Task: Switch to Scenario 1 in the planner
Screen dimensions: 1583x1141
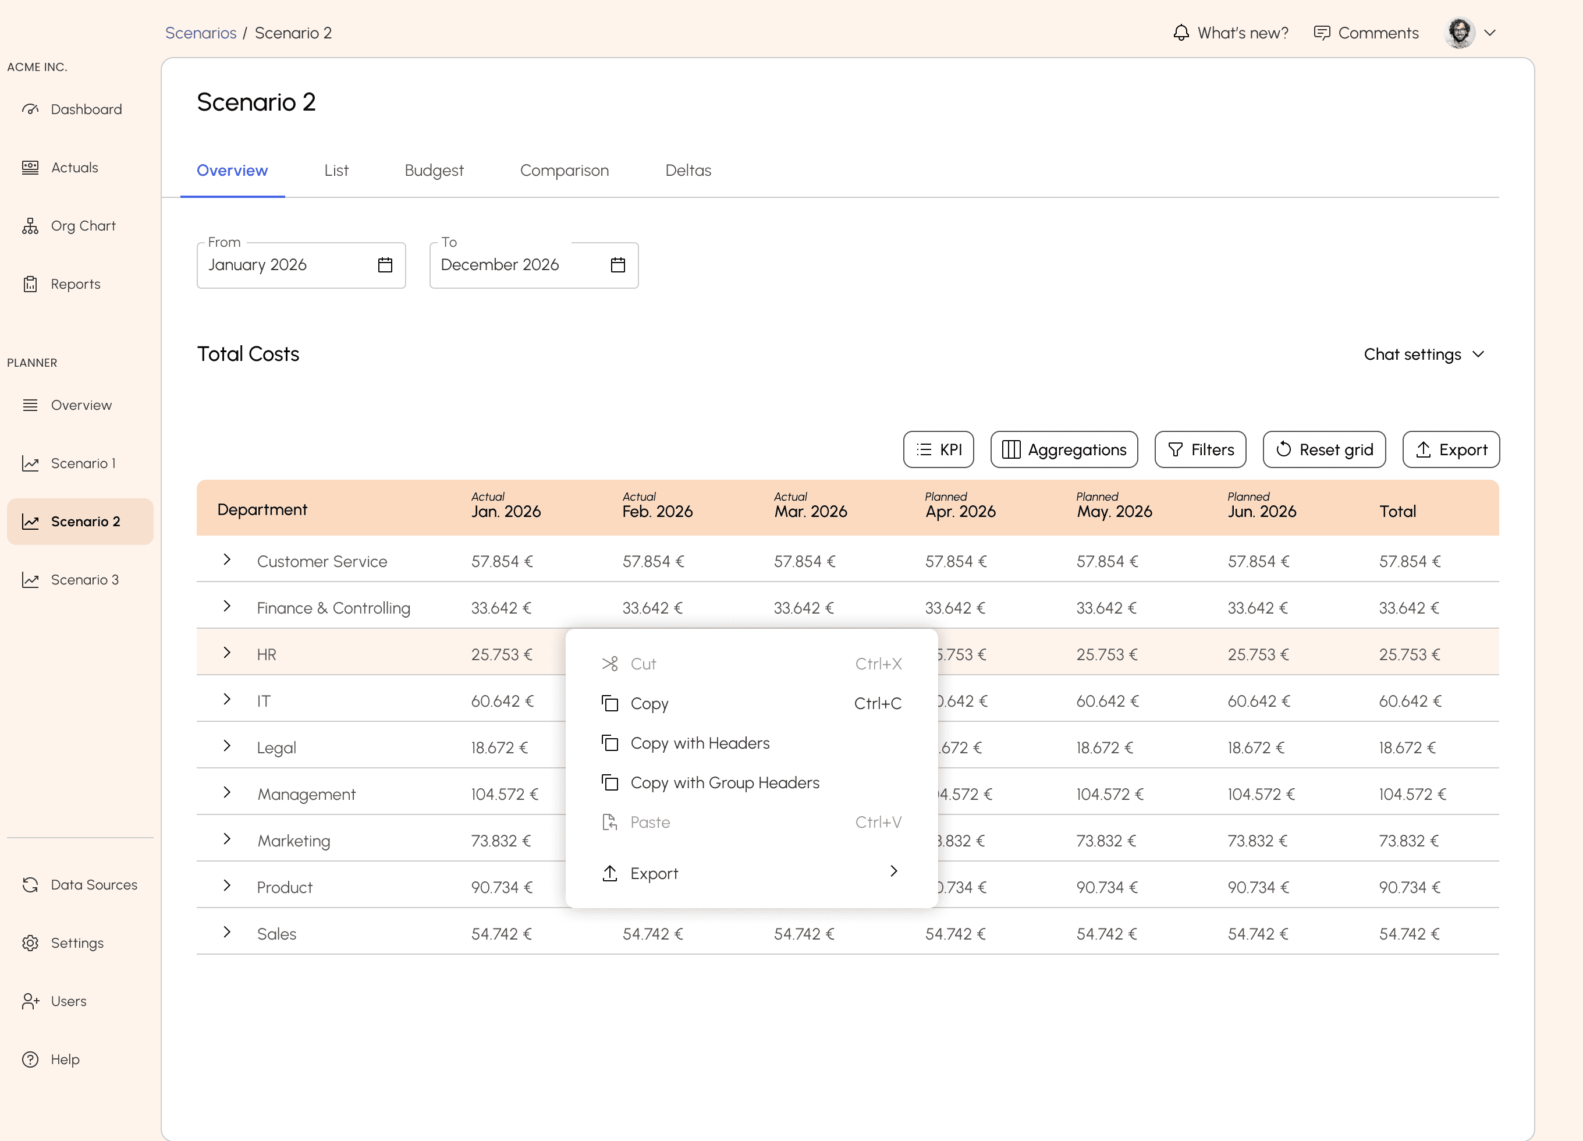Action: pos(83,463)
